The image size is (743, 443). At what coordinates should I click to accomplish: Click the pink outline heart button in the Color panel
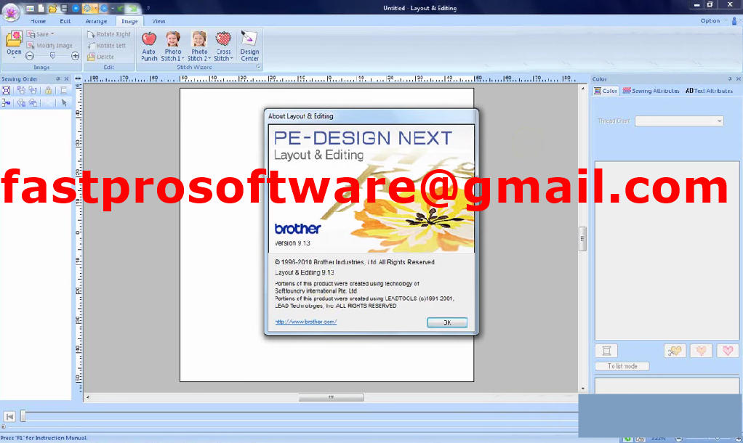728,351
